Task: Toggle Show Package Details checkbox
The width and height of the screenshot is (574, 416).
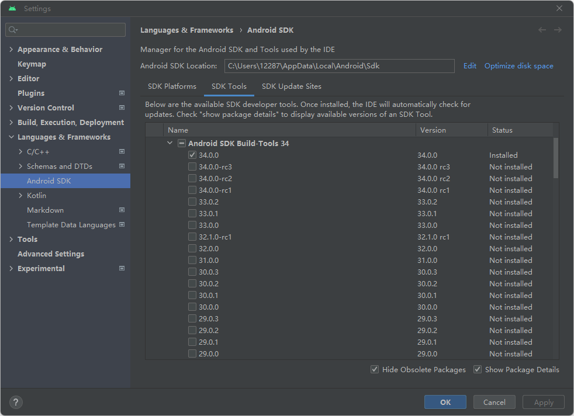Action: [478, 369]
